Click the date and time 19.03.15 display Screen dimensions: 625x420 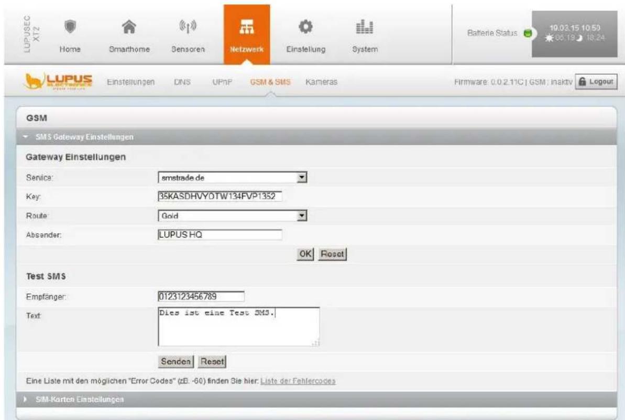tap(575, 28)
